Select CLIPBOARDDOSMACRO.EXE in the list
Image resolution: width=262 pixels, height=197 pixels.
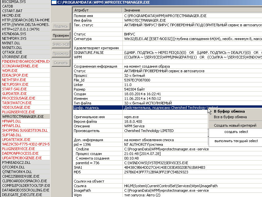coord(25,181)
